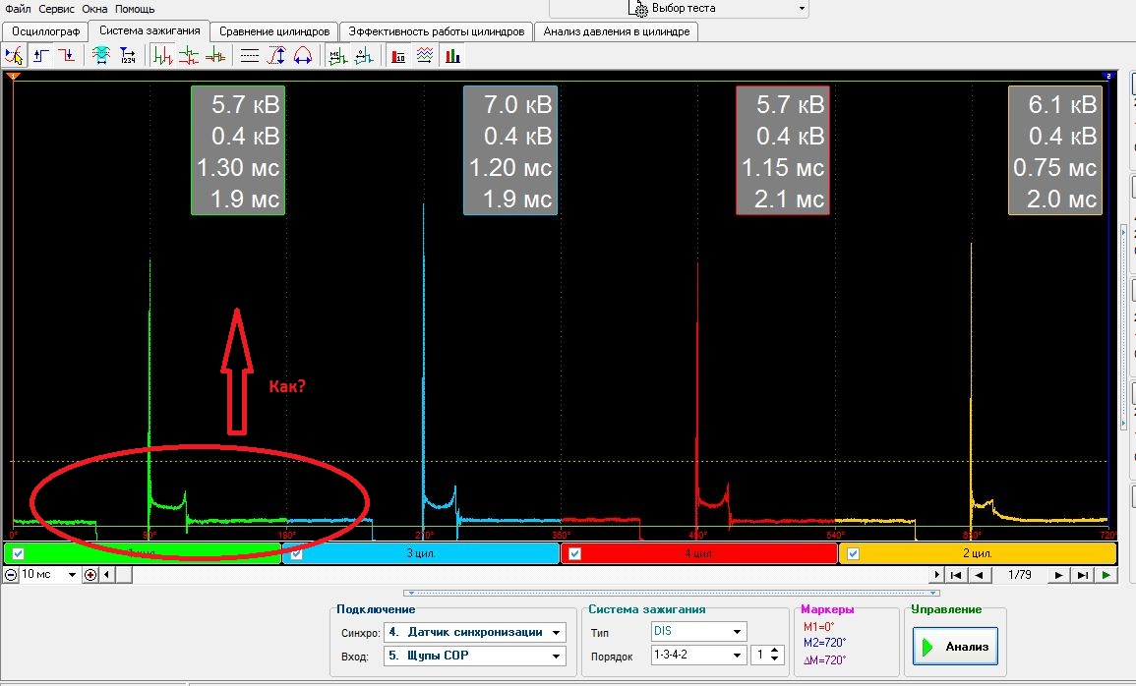Decrease the Порядок stepper value
Screen dimensions: 1136x686
click(775, 659)
